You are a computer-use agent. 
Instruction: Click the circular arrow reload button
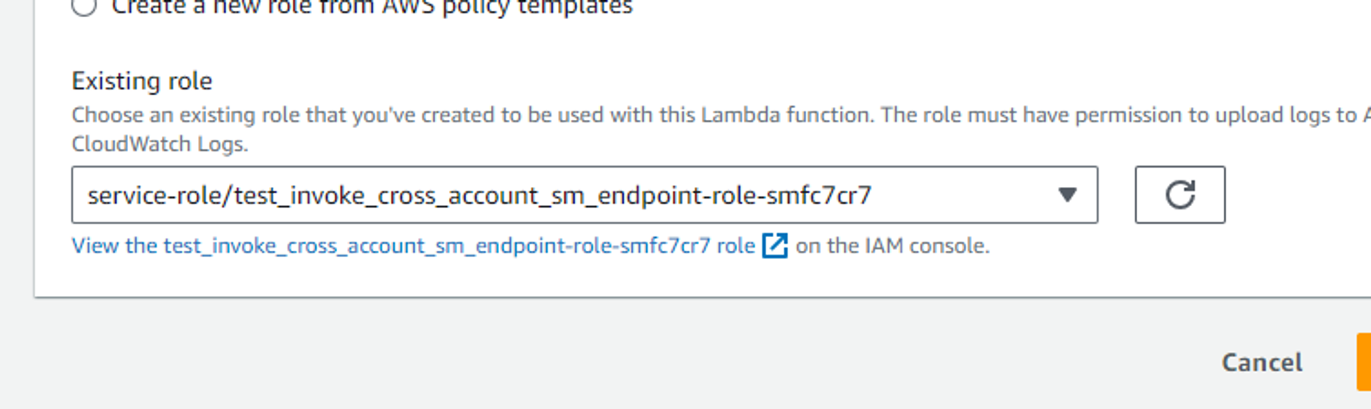click(1180, 195)
